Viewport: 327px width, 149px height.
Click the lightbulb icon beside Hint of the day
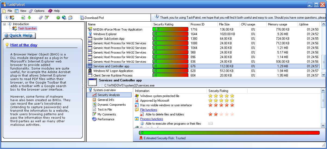click(x=7, y=45)
